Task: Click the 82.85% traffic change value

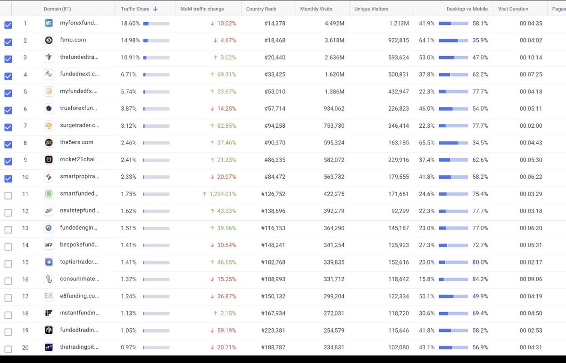Action: [227, 126]
